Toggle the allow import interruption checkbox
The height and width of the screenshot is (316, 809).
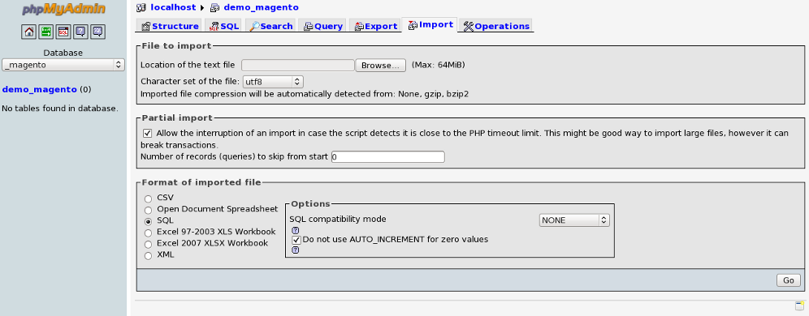[x=148, y=134]
